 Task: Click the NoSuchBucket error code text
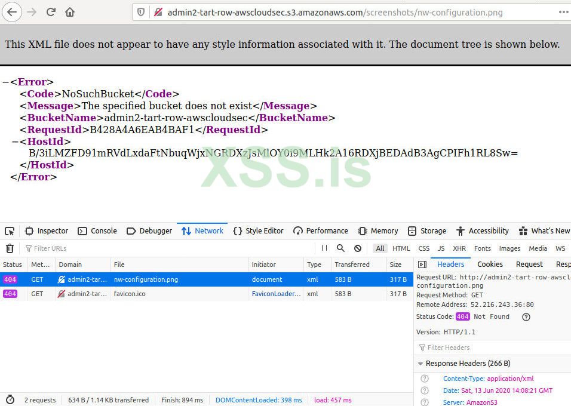pos(98,94)
